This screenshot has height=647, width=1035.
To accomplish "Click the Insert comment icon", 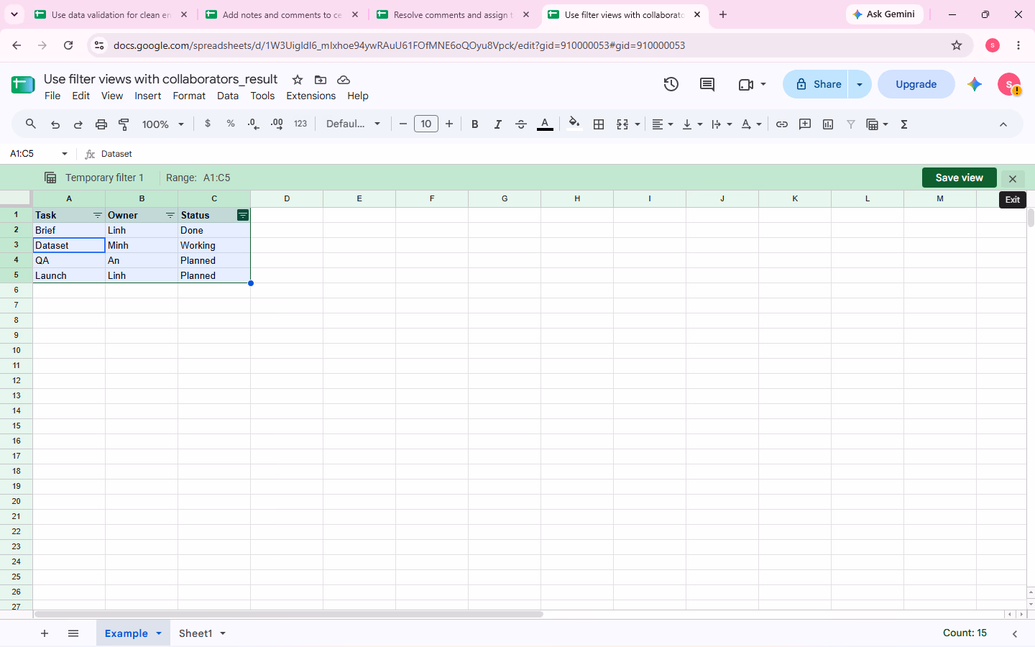I will (x=805, y=124).
